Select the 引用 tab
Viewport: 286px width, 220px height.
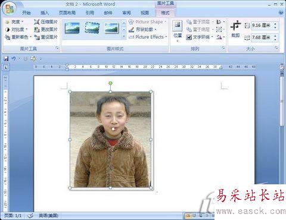pos(90,13)
